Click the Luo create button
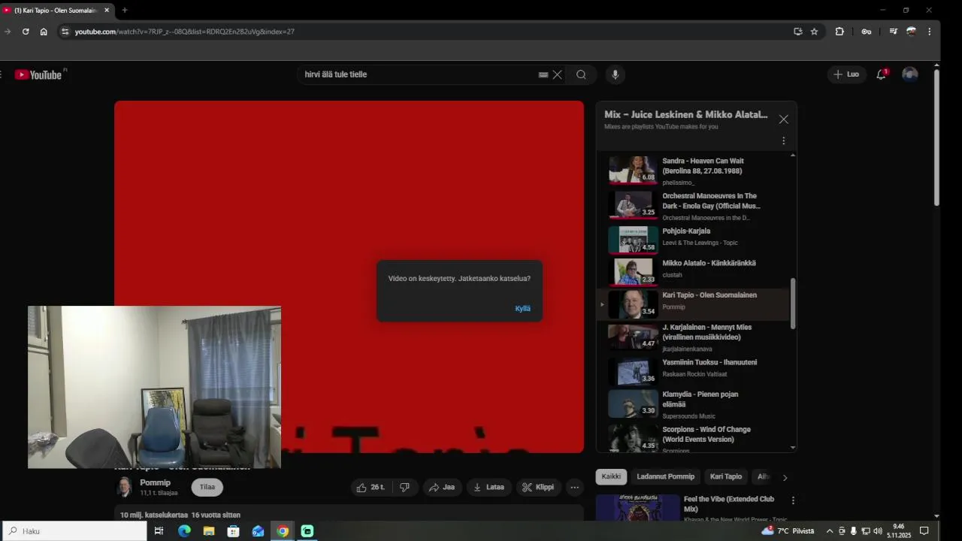This screenshot has height=541, width=962. point(846,74)
